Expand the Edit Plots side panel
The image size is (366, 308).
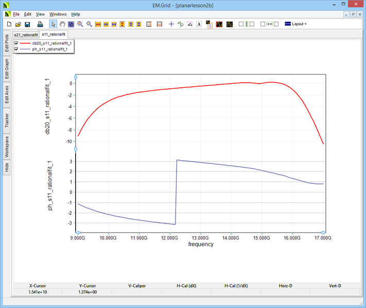[x=7, y=44]
